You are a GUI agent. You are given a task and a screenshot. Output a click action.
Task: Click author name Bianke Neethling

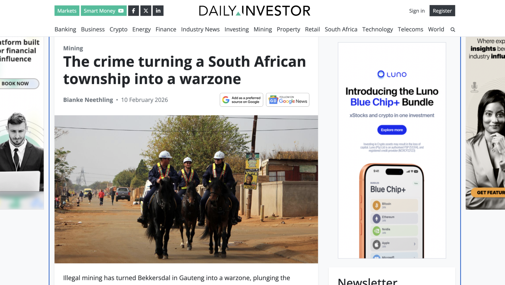point(88,100)
